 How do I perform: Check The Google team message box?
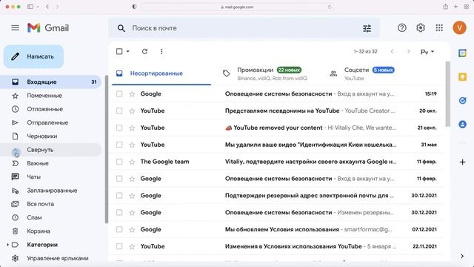tap(119, 162)
